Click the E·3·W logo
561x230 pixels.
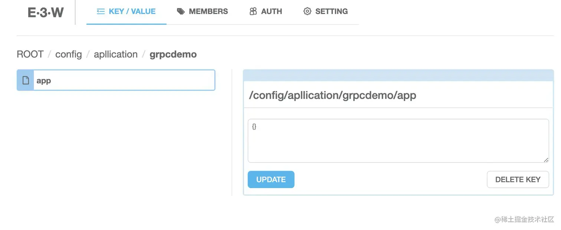coord(46,13)
